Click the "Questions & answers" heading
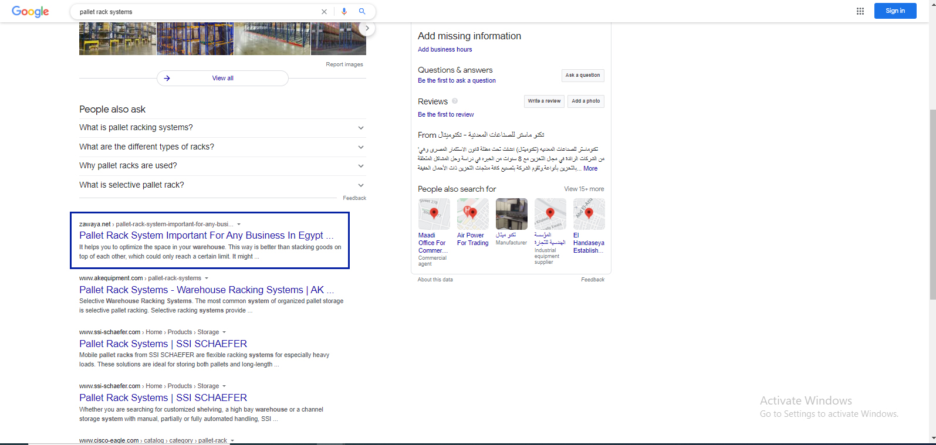 pyautogui.click(x=455, y=70)
